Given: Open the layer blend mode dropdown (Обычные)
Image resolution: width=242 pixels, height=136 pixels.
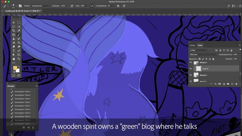Looking at the screenshot, I should pos(203,54).
